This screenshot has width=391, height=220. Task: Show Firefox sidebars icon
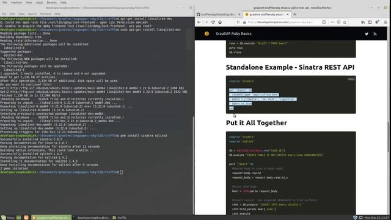click(x=370, y=22)
